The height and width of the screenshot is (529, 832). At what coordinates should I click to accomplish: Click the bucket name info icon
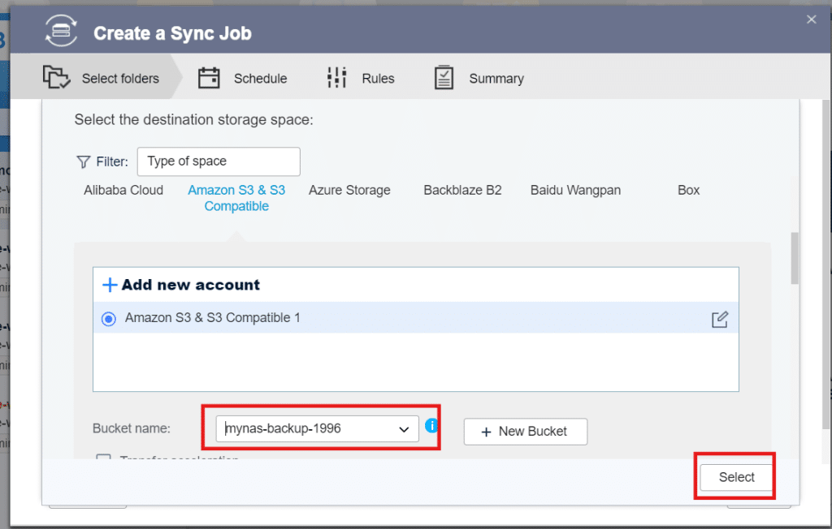click(x=431, y=425)
